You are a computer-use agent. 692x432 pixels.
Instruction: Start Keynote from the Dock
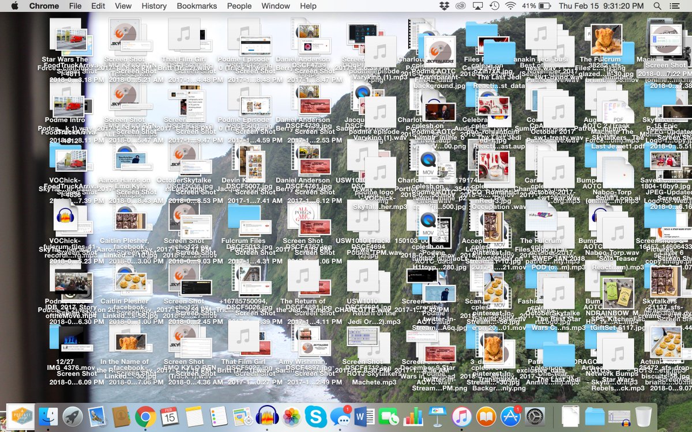(437, 415)
